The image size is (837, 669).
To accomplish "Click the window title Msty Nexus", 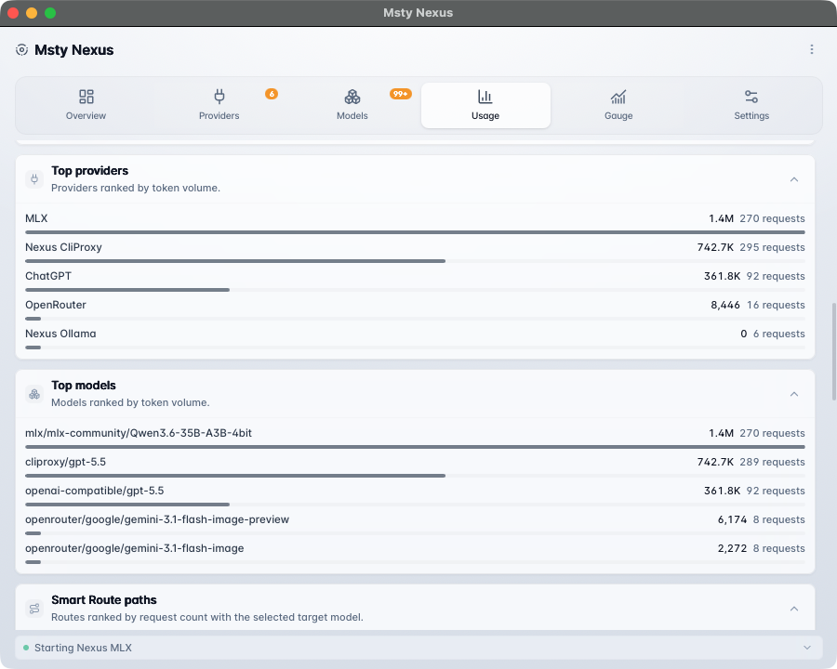I will [x=418, y=13].
